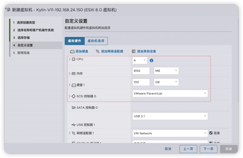Click the disk size field 100

pos(141,82)
